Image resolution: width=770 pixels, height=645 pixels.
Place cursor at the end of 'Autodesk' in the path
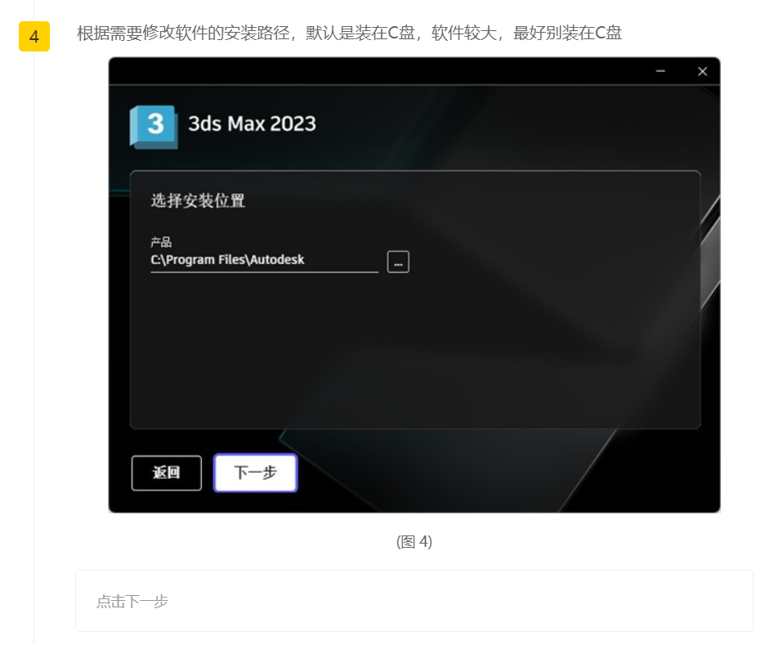coord(305,260)
